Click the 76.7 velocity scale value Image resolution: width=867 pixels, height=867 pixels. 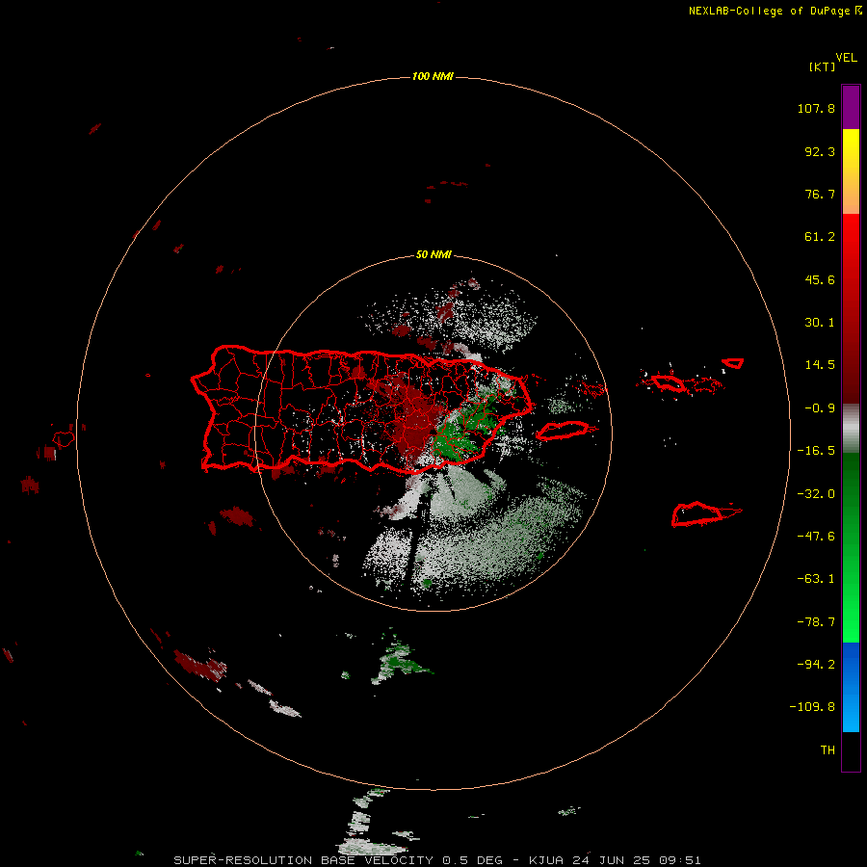820,194
